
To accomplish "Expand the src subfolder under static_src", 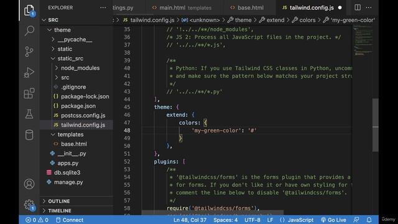I will 76,77.
